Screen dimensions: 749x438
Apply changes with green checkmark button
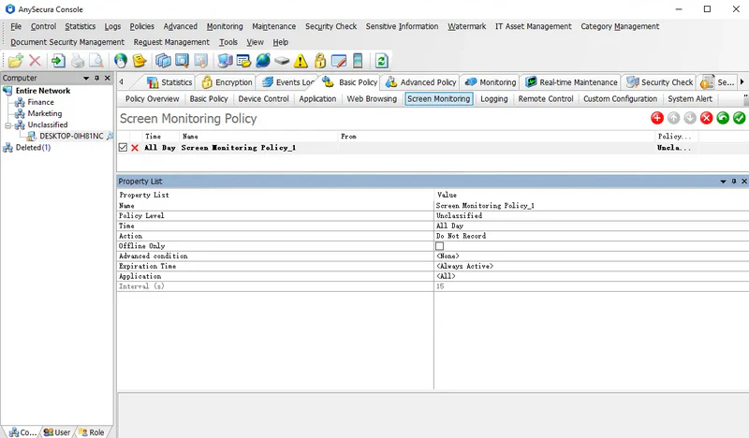click(739, 118)
